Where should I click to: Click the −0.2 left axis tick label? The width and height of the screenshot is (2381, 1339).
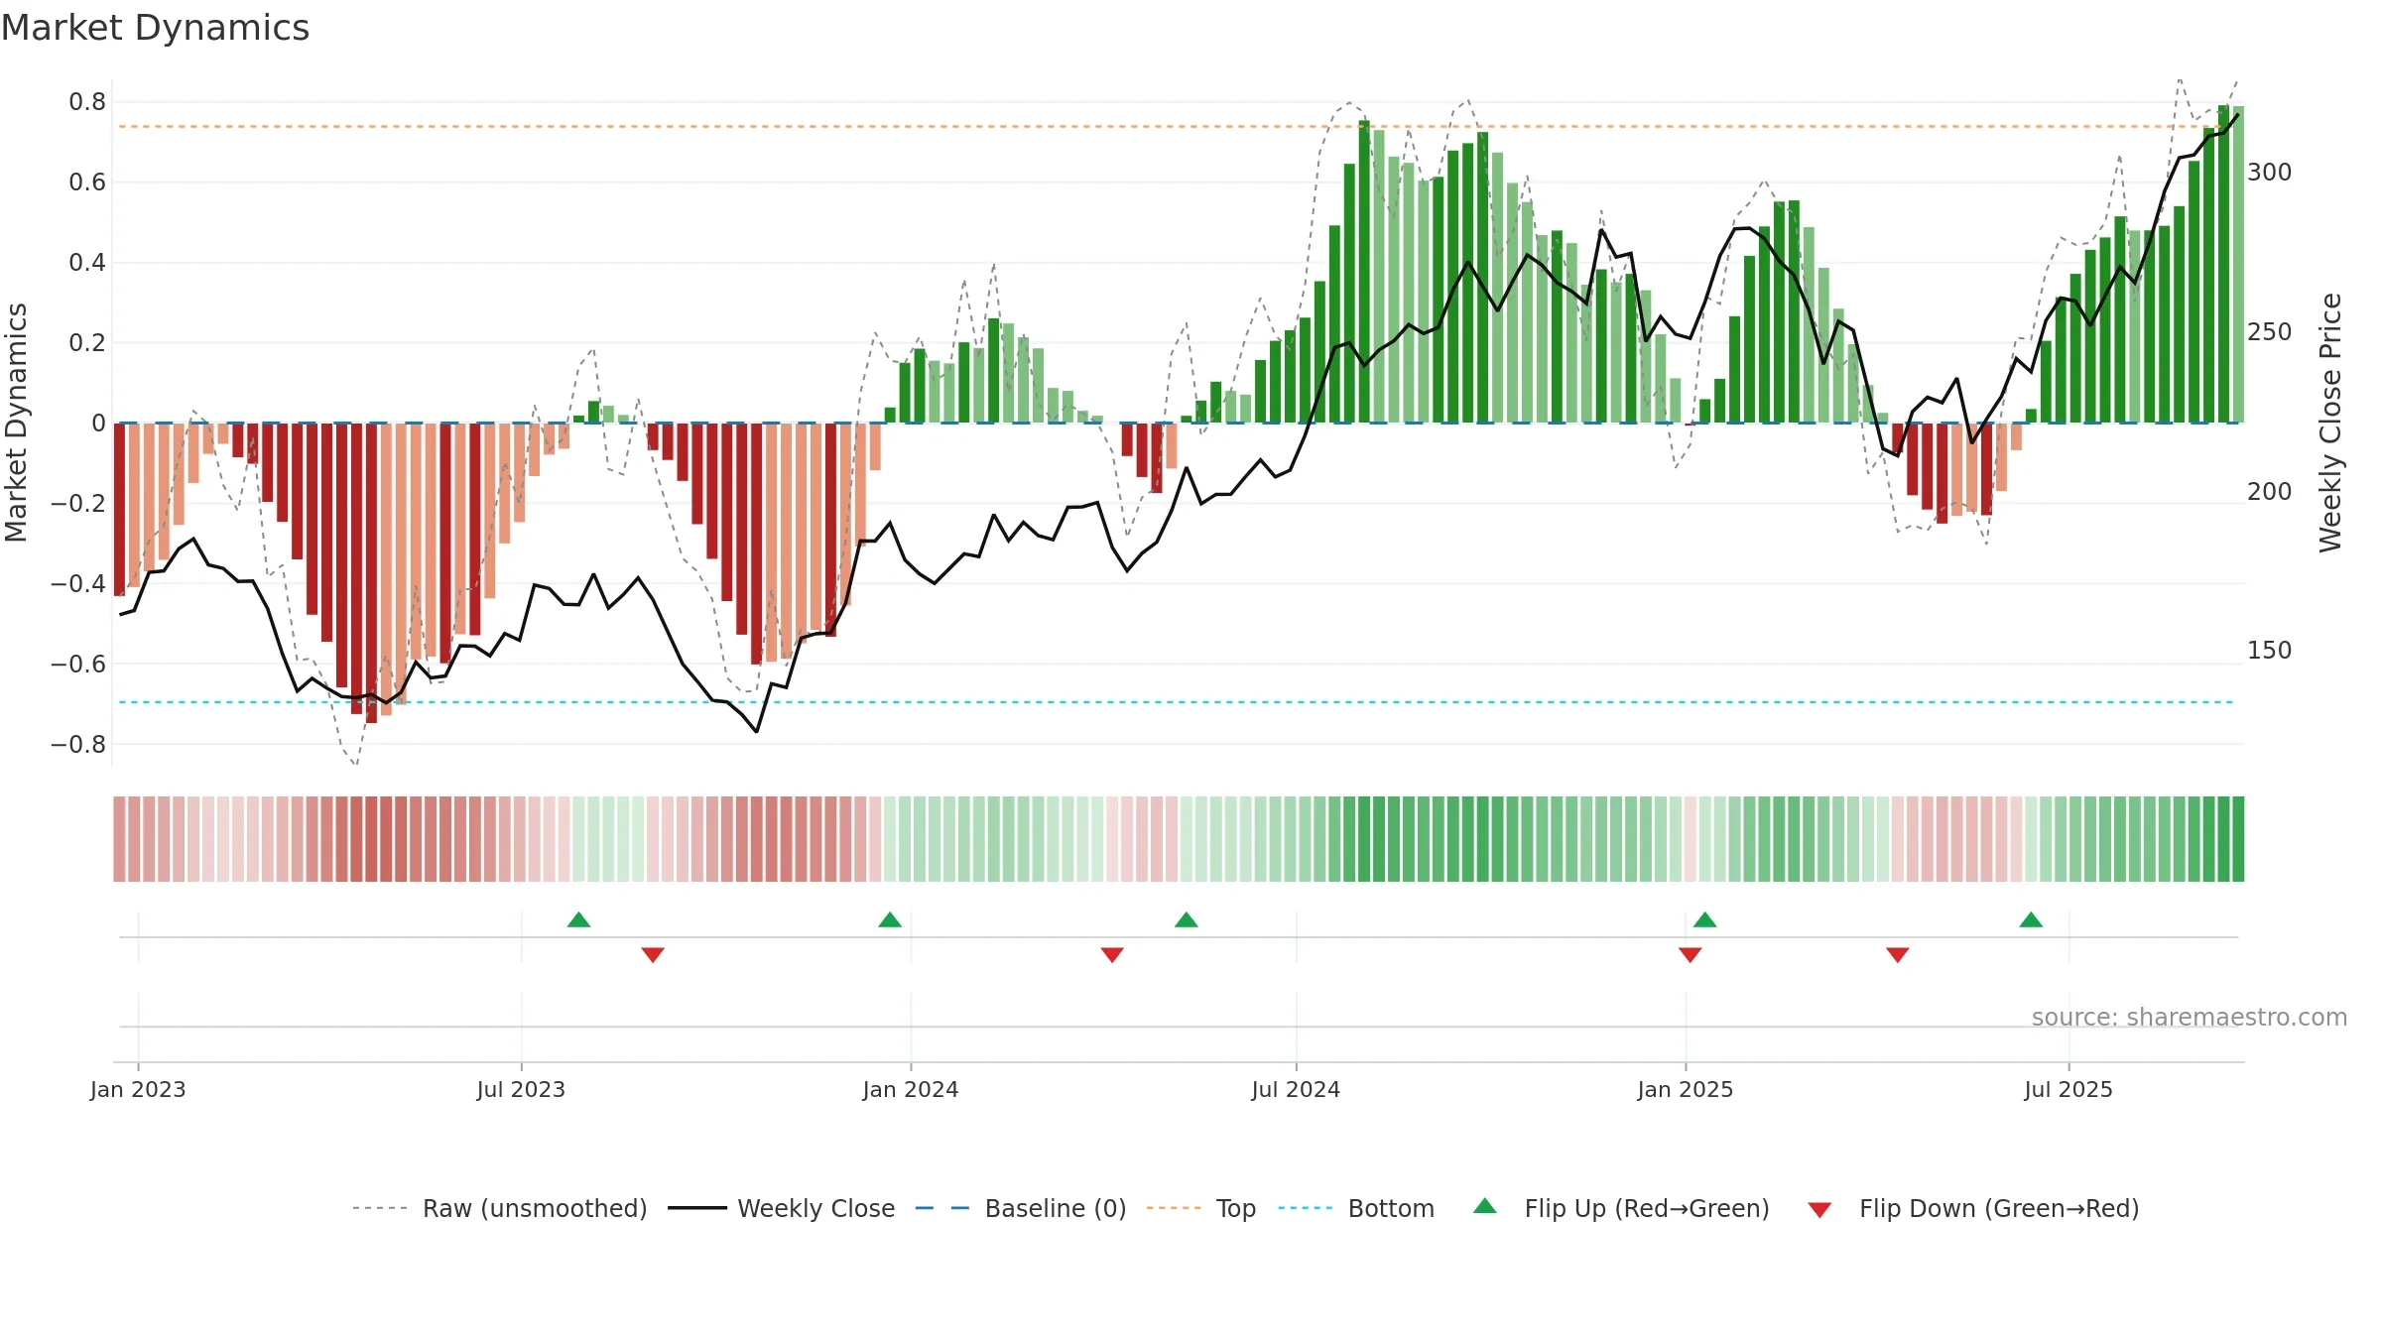coord(78,503)
